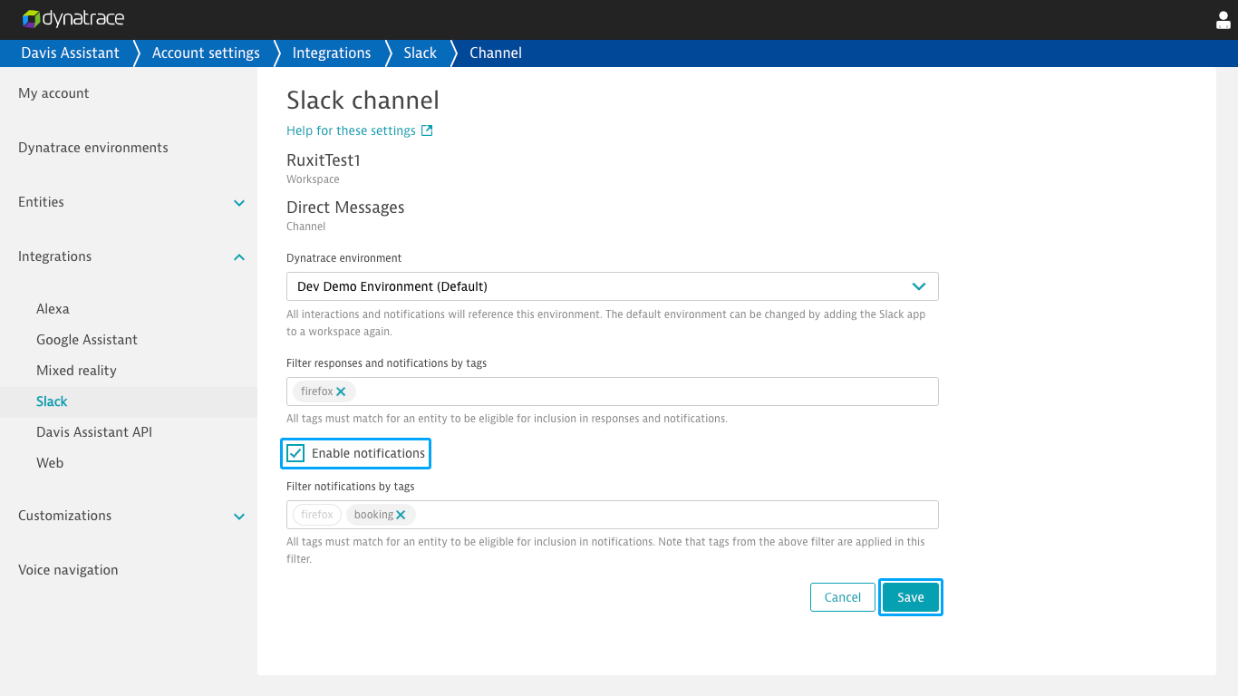Click the RuxitTest1 workspace name

click(324, 160)
